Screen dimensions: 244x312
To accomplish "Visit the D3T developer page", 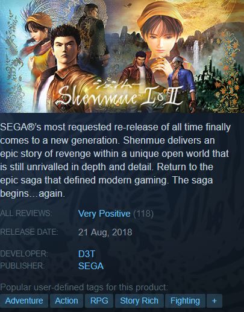I will 86,254.
